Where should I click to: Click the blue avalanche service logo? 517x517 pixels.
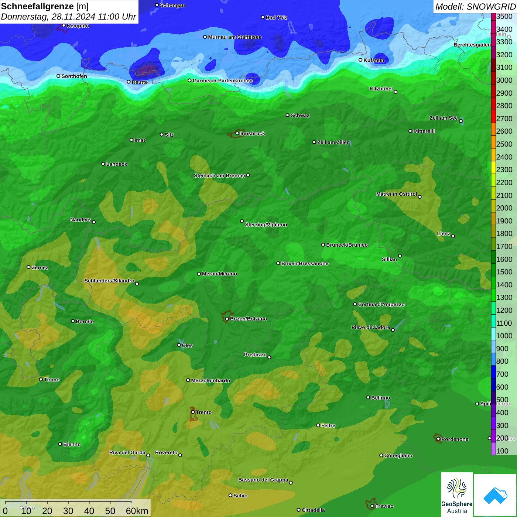[495, 496]
